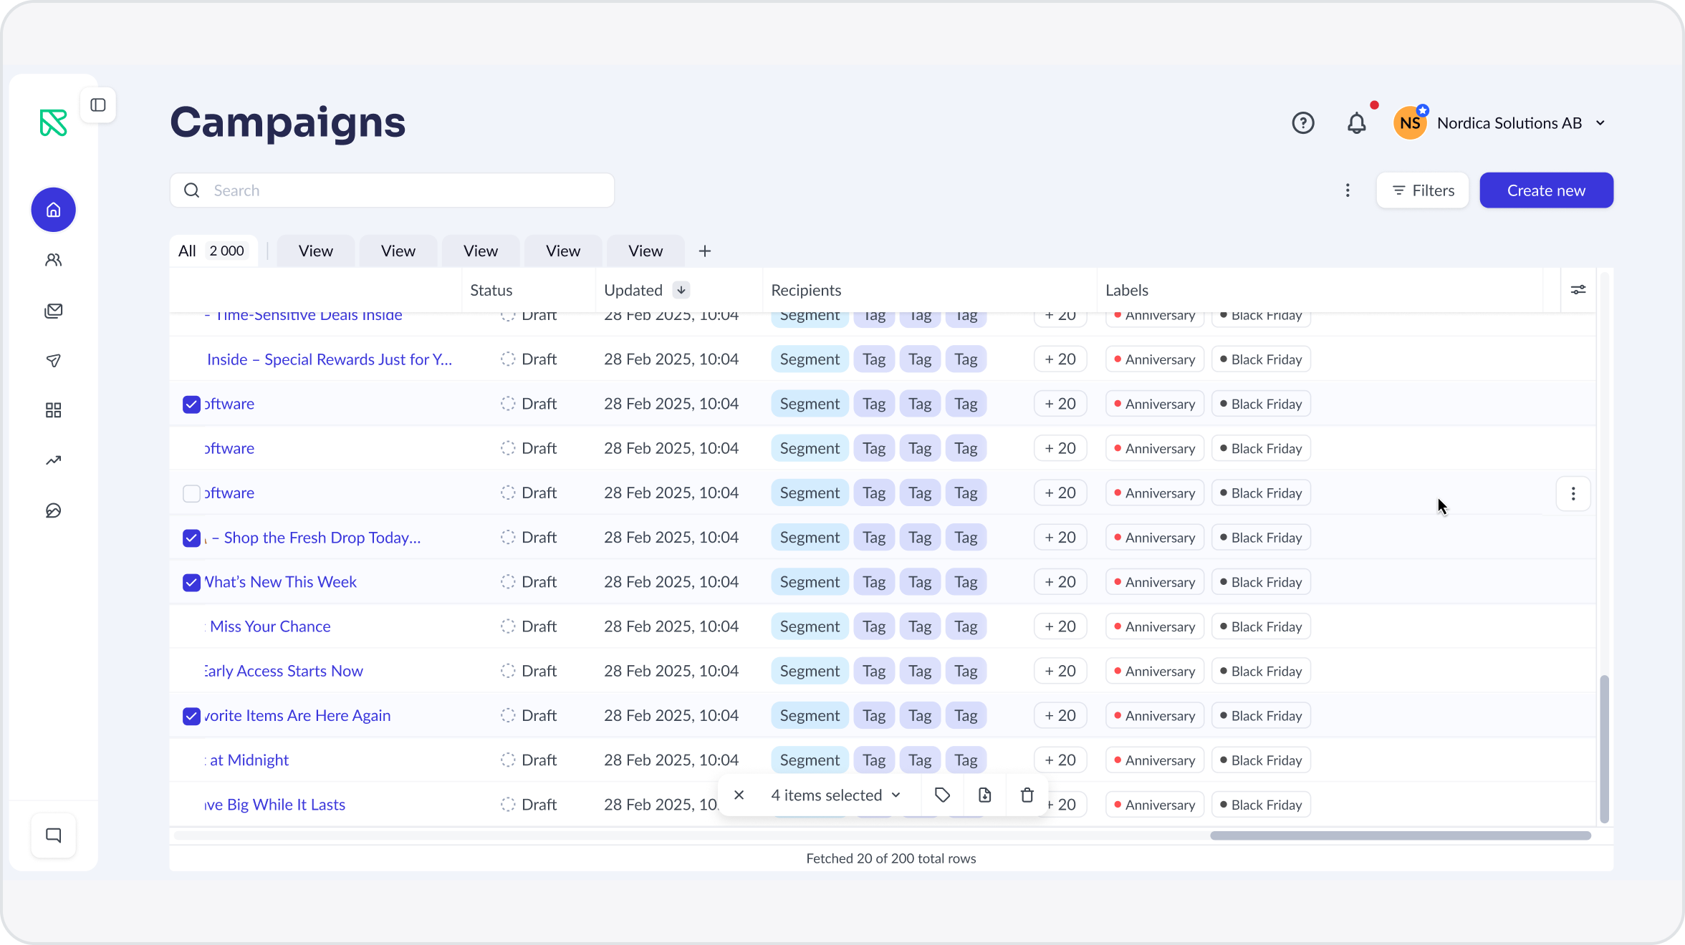
Task: Click the label tag icon in selection bar
Action: pyautogui.click(x=942, y=795)
